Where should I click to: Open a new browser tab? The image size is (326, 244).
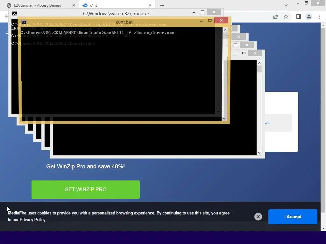[x=162, y=5]
